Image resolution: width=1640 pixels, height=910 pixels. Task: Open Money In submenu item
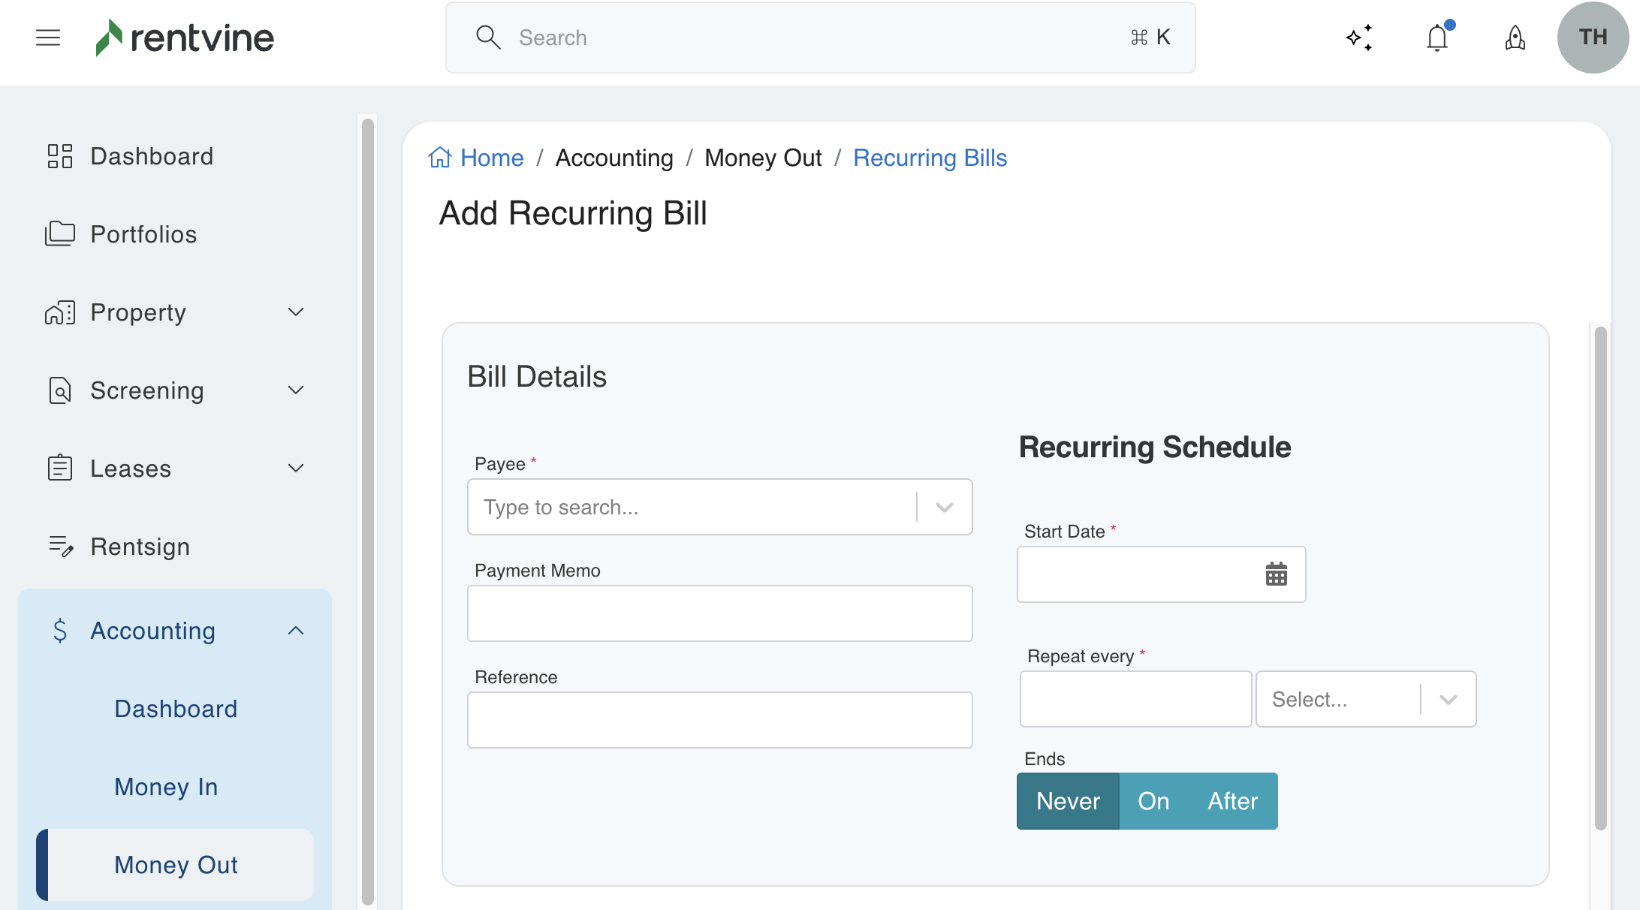(x=166, y=787)
